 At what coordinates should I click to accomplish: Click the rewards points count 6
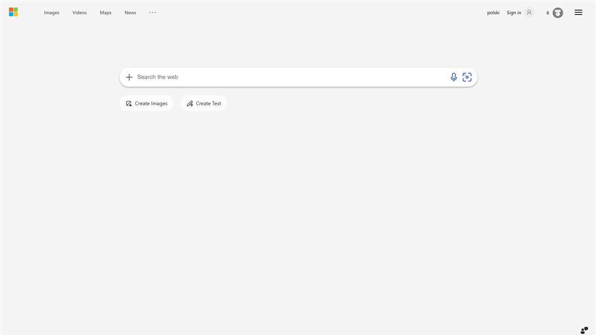pyautogui.click(x=548, y=13)
